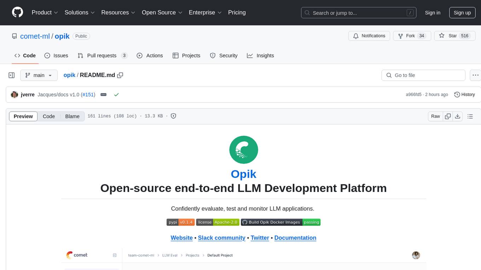
Task: Switch to the Pull requests tab
Action: (103, 55)
